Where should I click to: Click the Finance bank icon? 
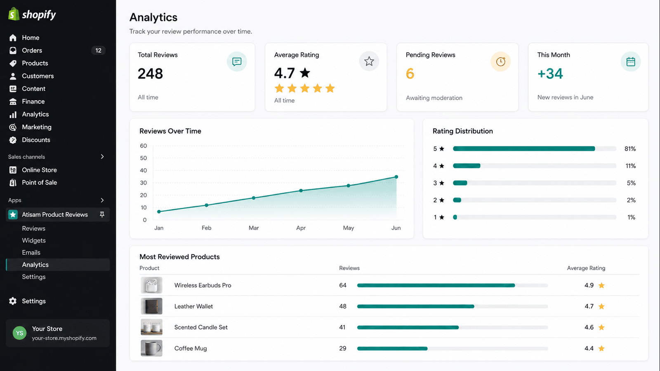click(x=13, y=101)
